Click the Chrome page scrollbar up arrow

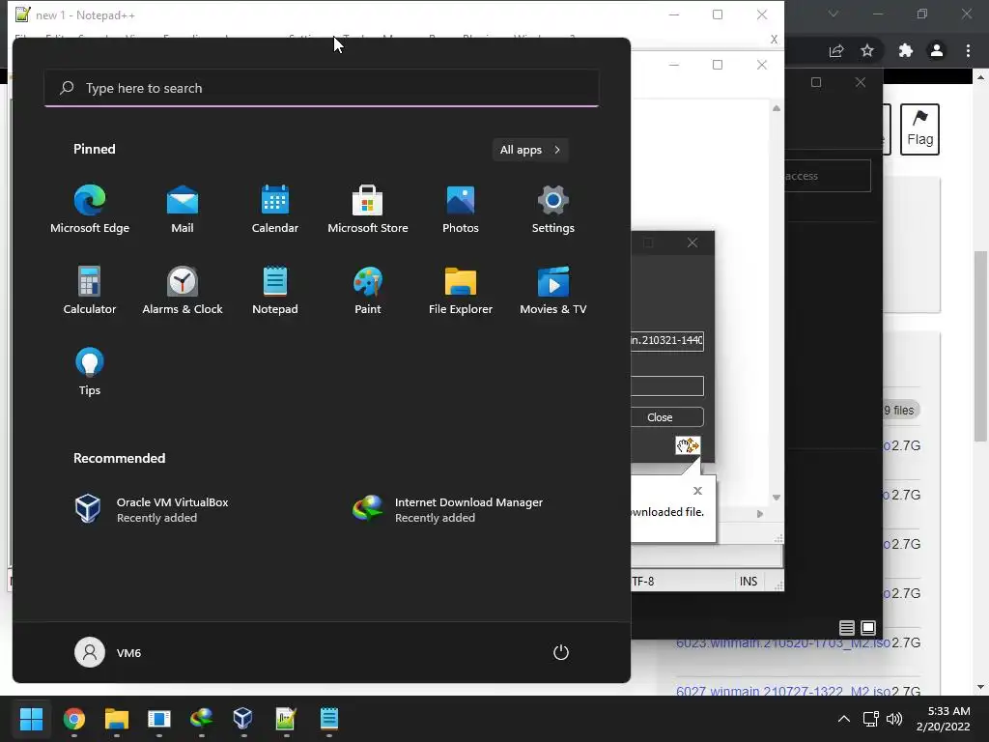(x=980, y=77)
